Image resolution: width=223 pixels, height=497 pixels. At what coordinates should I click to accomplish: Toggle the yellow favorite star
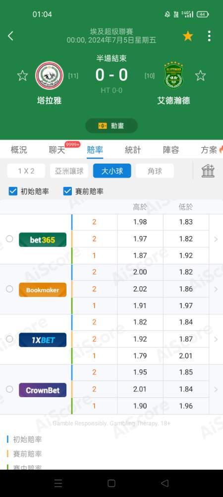(x=188, y=36)
